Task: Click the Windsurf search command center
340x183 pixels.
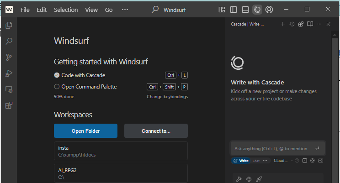Action: pyautogui.click(x=169, y=10)
